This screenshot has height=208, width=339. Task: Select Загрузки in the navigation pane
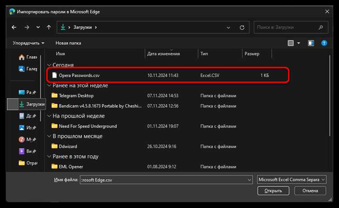(x=32, y=104)
